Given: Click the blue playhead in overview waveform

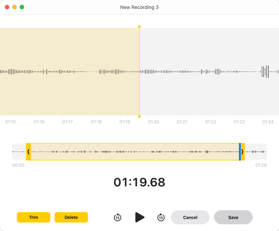Looking at the screenshot, I should [x=240, y=152].
